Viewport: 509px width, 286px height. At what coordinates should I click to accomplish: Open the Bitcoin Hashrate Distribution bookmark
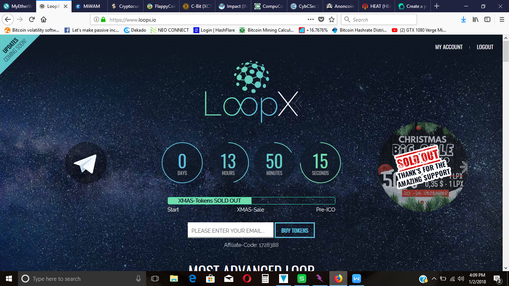point(360,30)
